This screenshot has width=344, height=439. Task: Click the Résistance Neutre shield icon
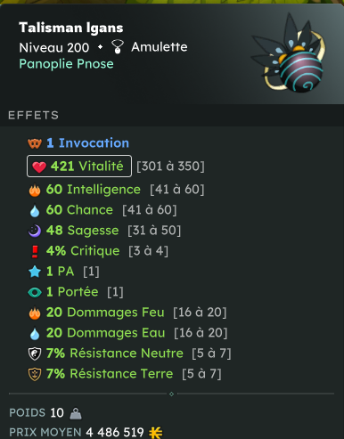(35, 354)
